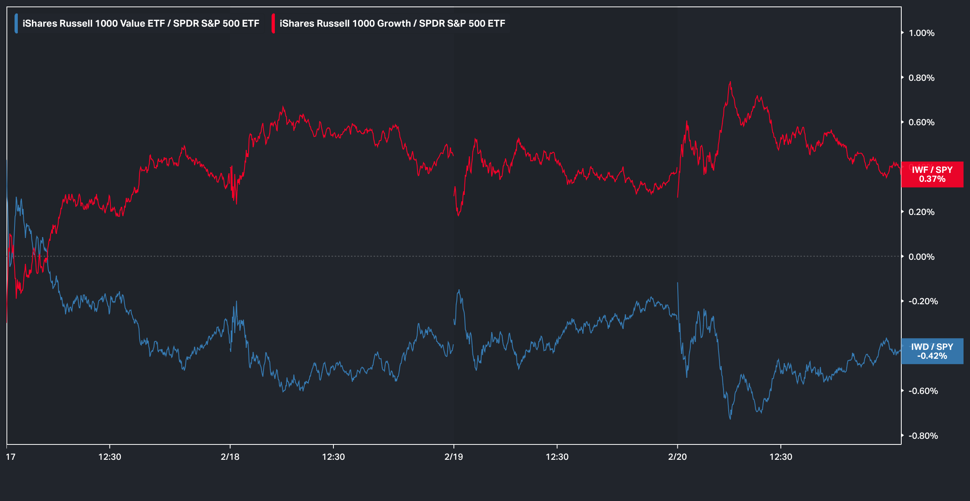
Task: Click the 0.00% y-axis label
Action: pyautogui.click(x=921, y=257)
